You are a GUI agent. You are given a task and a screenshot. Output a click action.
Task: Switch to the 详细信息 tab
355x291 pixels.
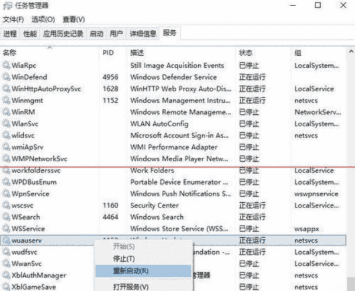point(143,33)
